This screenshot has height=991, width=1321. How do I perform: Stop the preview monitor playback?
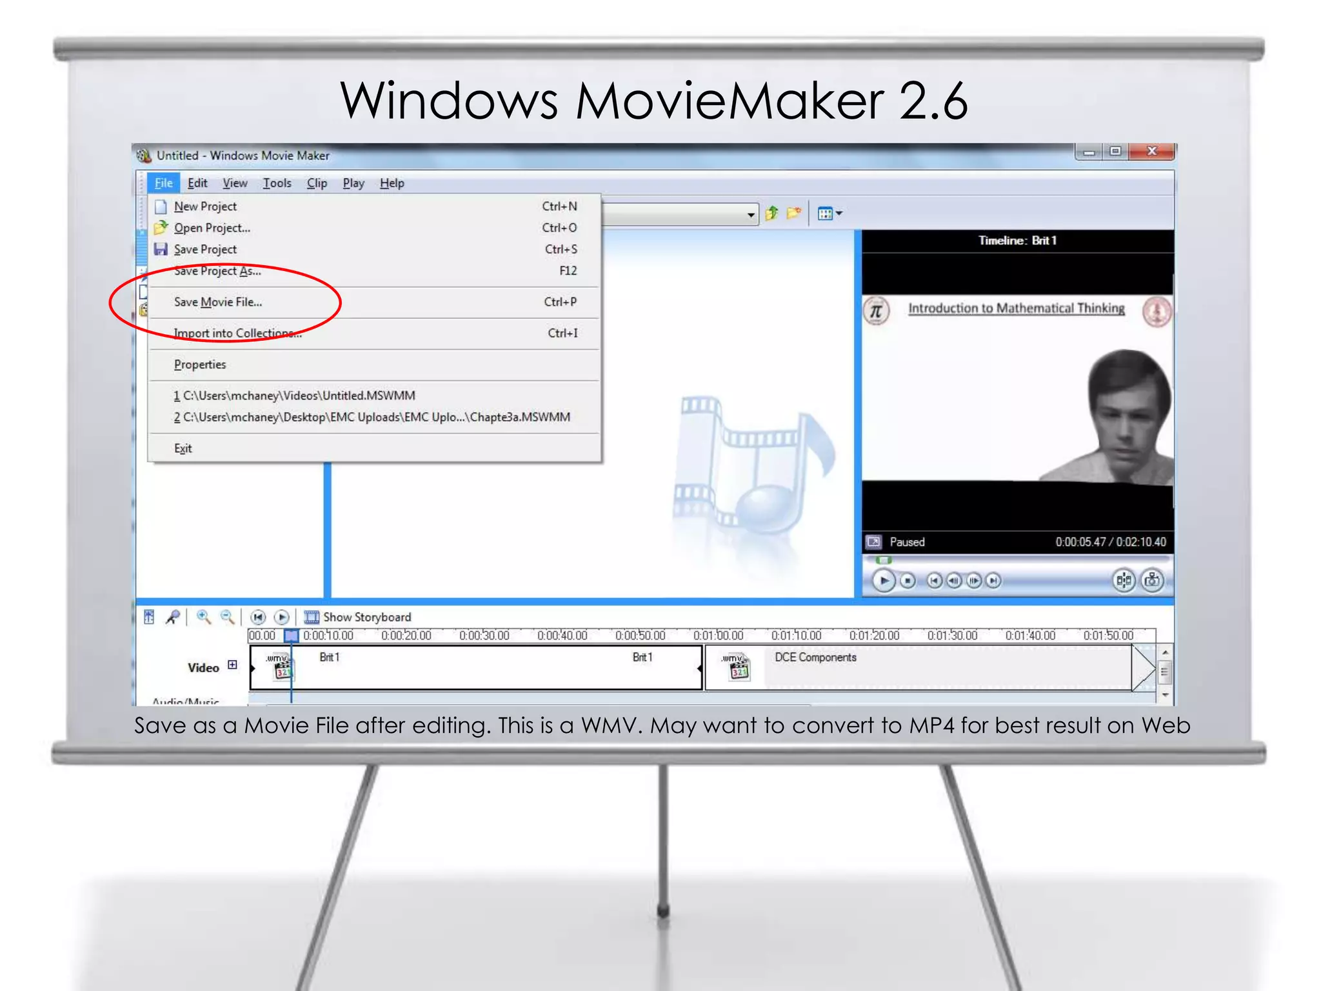[908, 581]
